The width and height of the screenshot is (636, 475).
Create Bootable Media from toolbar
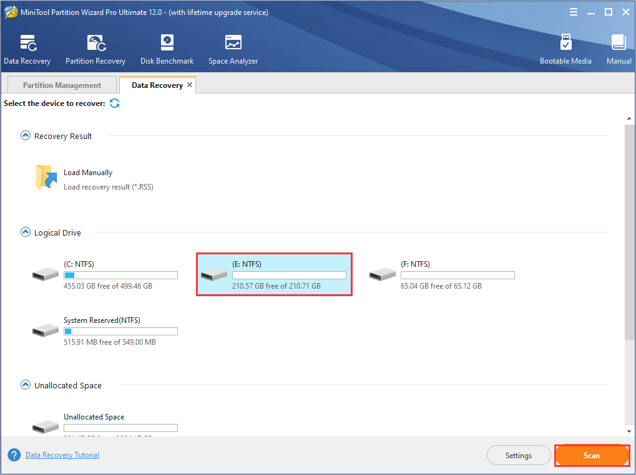click(x=565, y=49)
